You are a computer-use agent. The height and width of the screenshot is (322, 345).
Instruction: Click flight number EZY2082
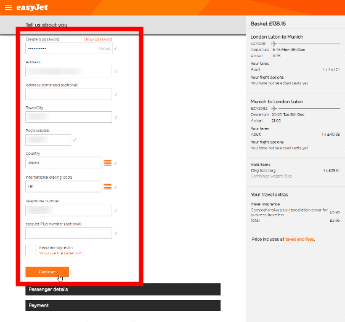[x=259, y=108]
